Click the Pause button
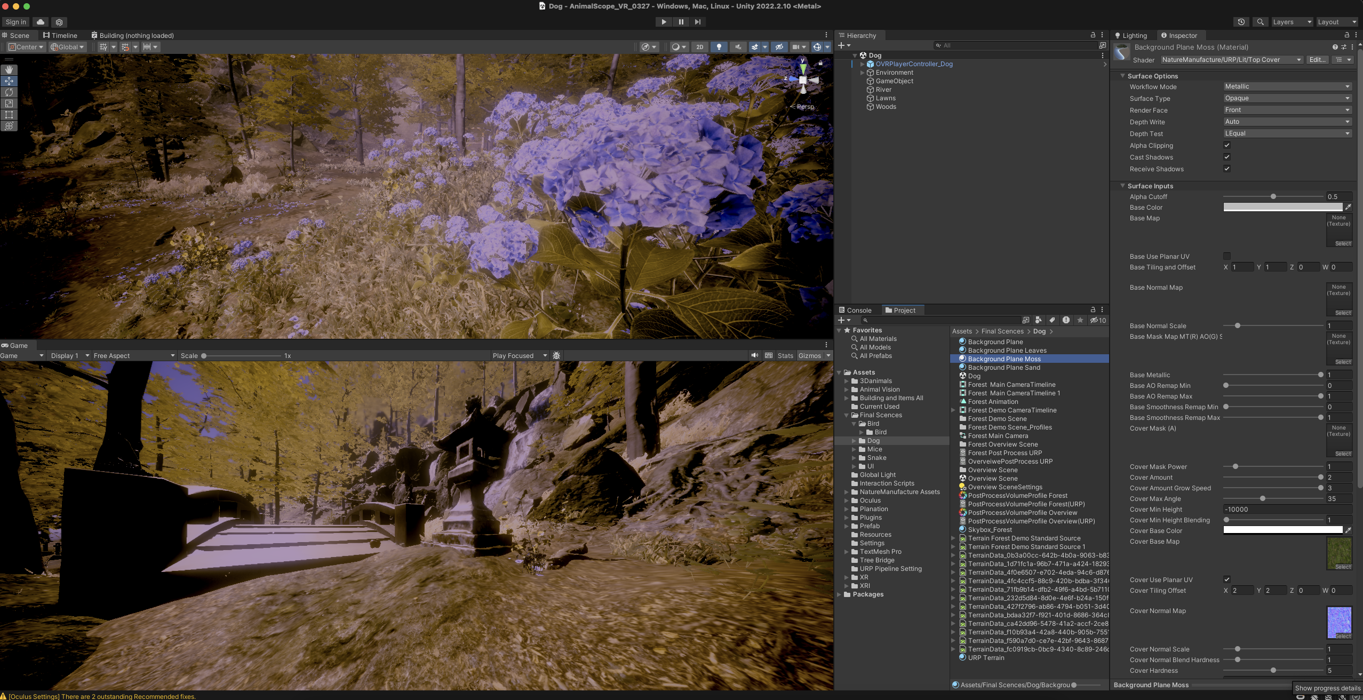This screenshot has width=1363, height=700. coord(681,22)
